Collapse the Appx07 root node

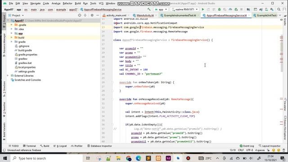8,21
